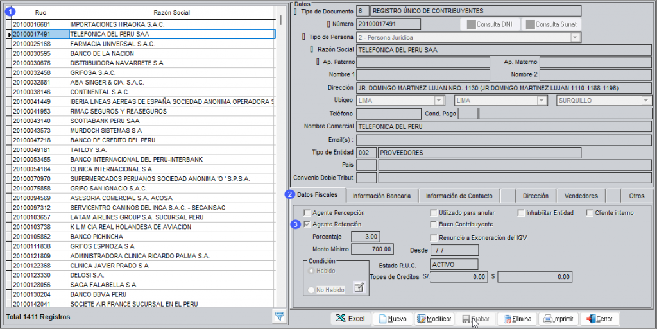The width and height of the screenshot is (657, 329).
Task: Select the No Habido radio button
Action: point(311,290)
